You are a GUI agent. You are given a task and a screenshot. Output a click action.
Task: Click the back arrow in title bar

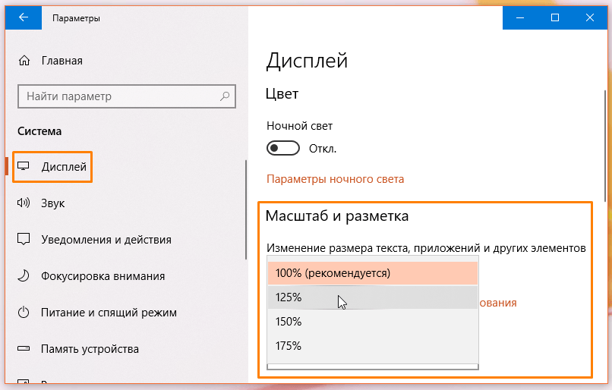[x=24, y=17]
